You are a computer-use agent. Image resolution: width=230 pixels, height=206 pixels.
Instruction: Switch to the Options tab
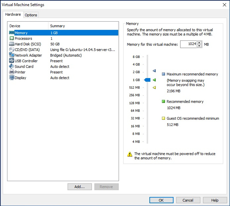coord(31,15)
